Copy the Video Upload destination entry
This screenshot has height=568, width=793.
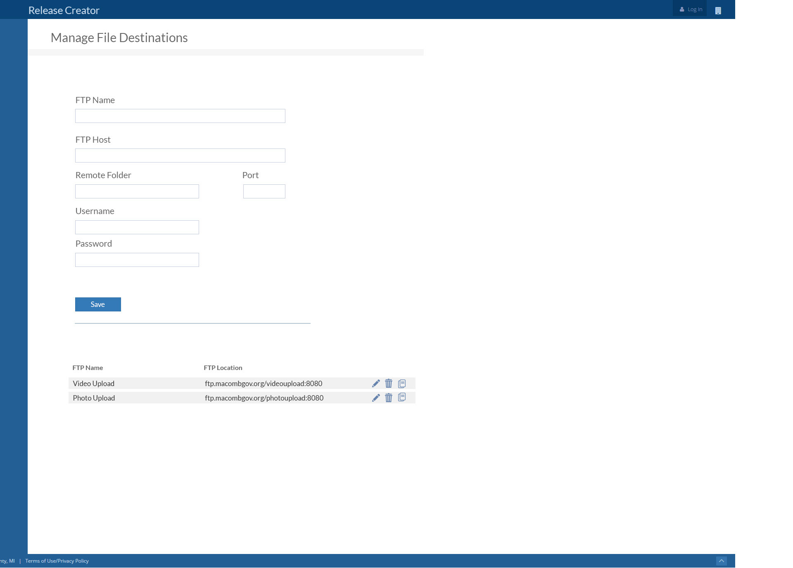point(402,384)
